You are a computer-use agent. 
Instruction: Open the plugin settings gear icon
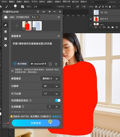coord(5,45)
